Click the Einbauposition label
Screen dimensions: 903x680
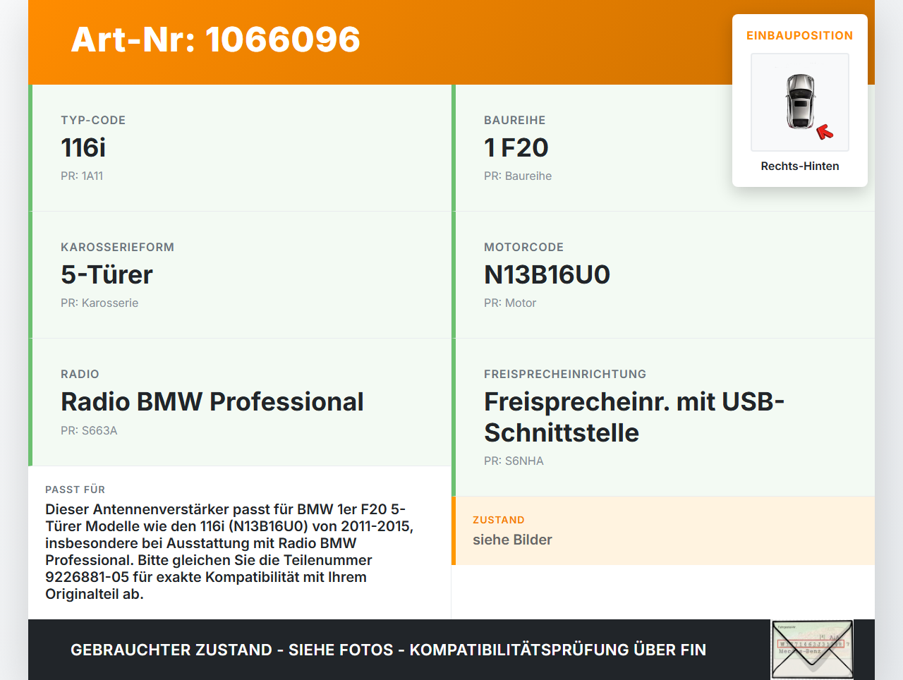point(800,35)
